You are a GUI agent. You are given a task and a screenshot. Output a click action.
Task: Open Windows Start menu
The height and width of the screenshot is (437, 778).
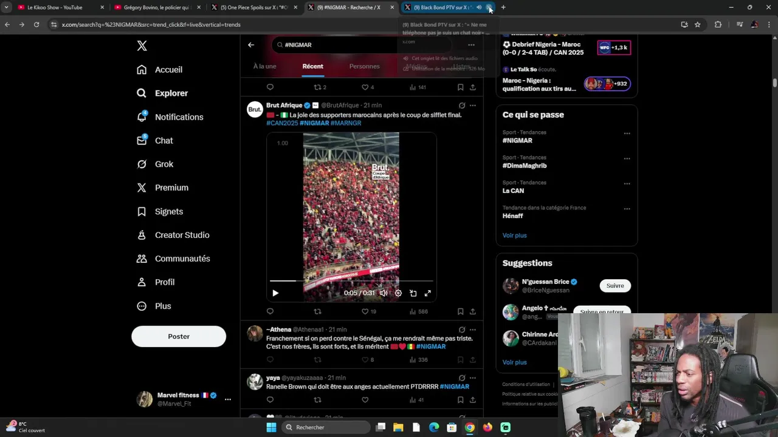[271, 427]
